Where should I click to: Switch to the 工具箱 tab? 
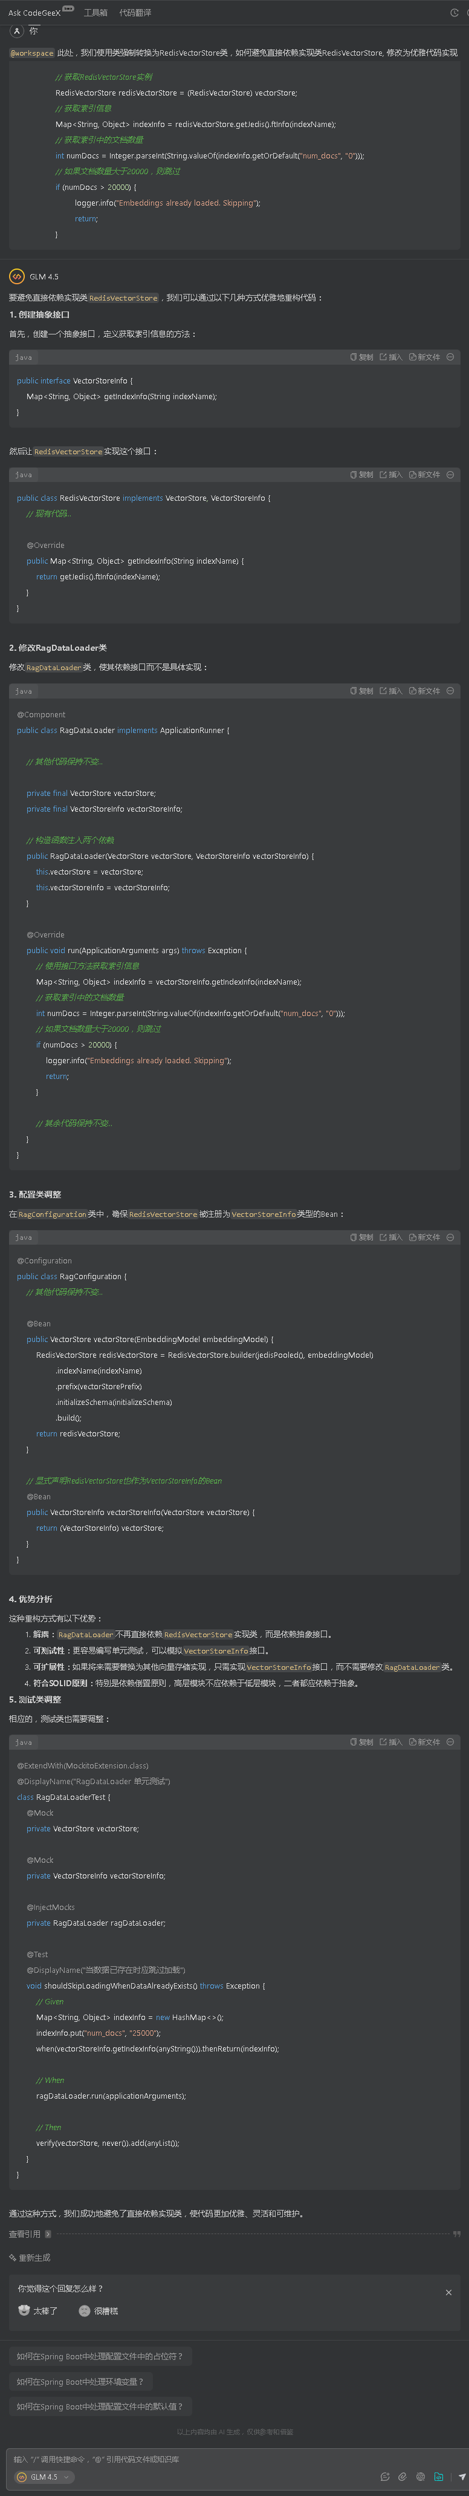(x=95, y=13)
